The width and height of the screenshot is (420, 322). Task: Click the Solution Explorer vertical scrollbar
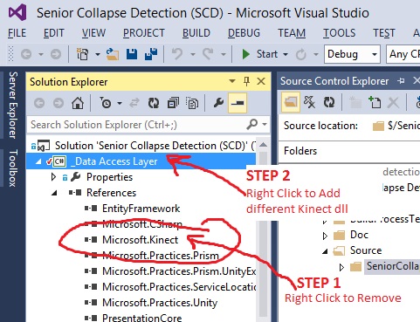pos(263,230)
